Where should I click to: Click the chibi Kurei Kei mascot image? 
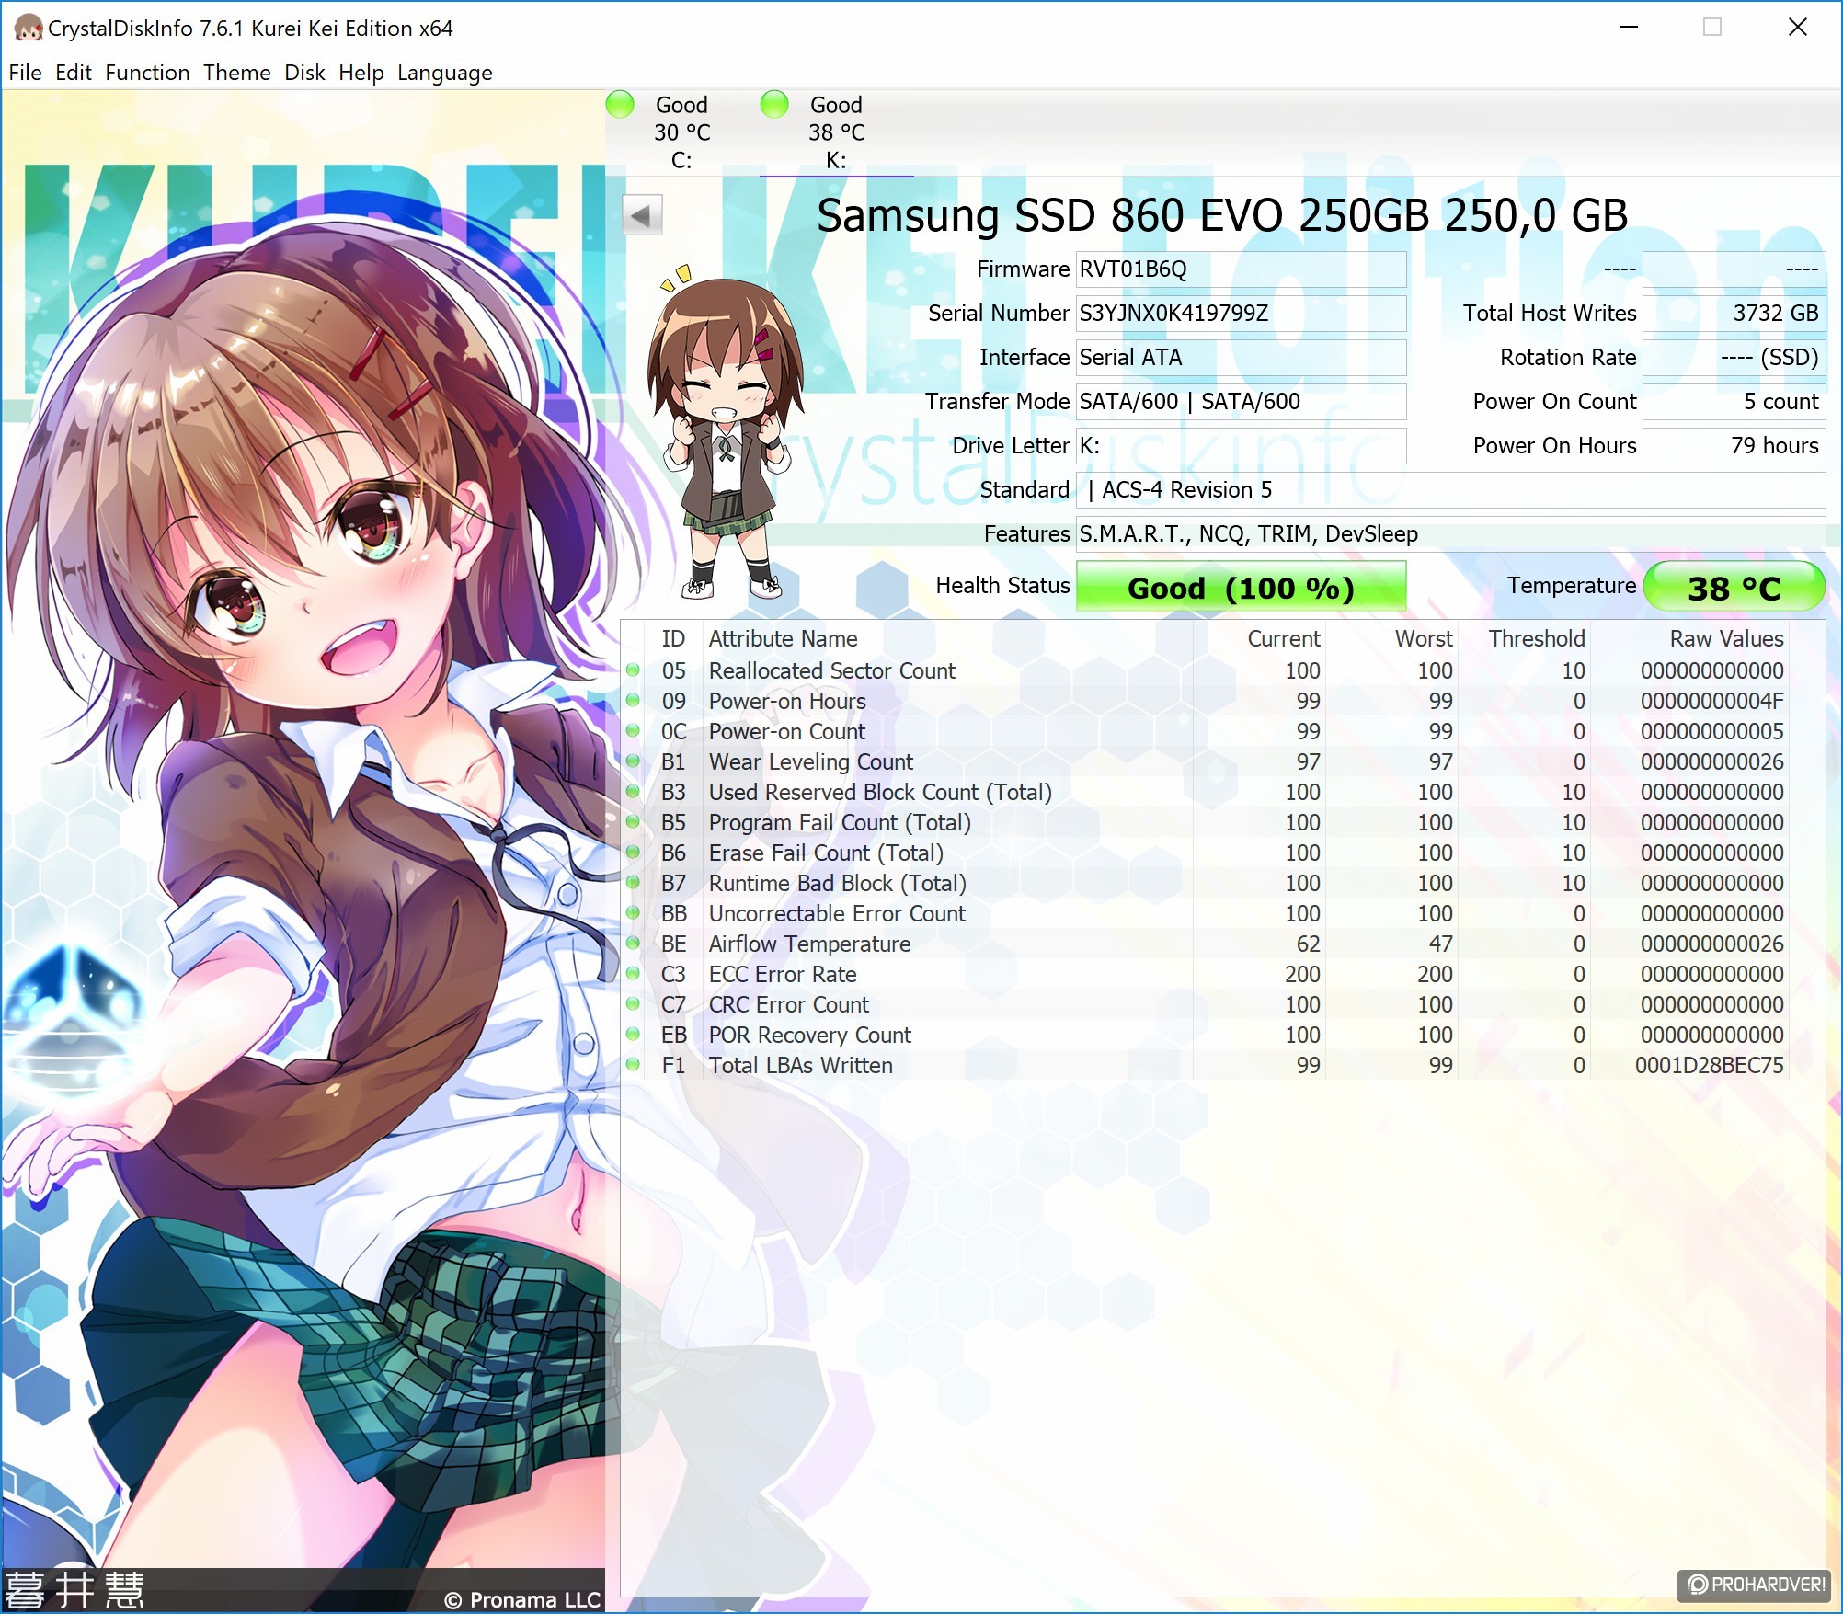coord(726,432)
